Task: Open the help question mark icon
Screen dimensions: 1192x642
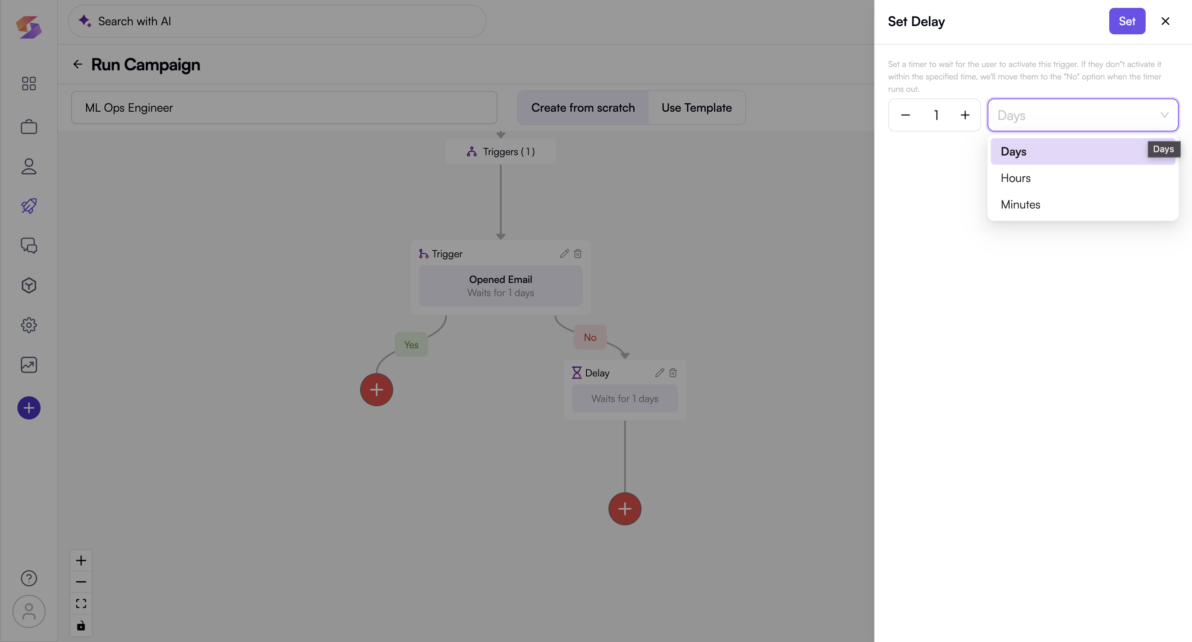Action: pyautogui.click(x=29, y=578)
